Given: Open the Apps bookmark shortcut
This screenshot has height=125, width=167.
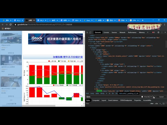Looking at the screenshot, I should [x=6, y=28].
